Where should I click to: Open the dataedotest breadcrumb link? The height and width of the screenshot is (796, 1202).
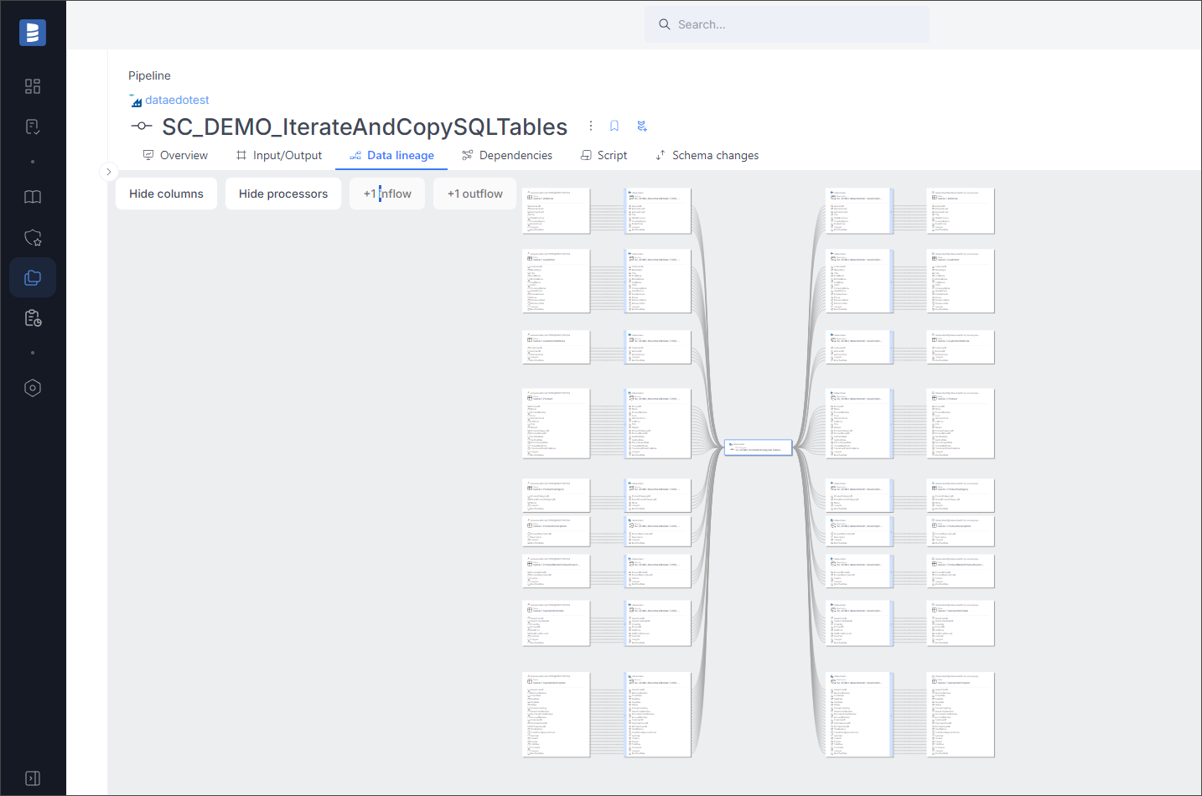[177, 100]
